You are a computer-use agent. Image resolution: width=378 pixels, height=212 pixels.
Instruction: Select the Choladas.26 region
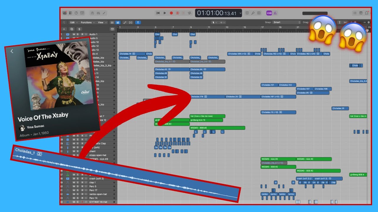(340, 108)
